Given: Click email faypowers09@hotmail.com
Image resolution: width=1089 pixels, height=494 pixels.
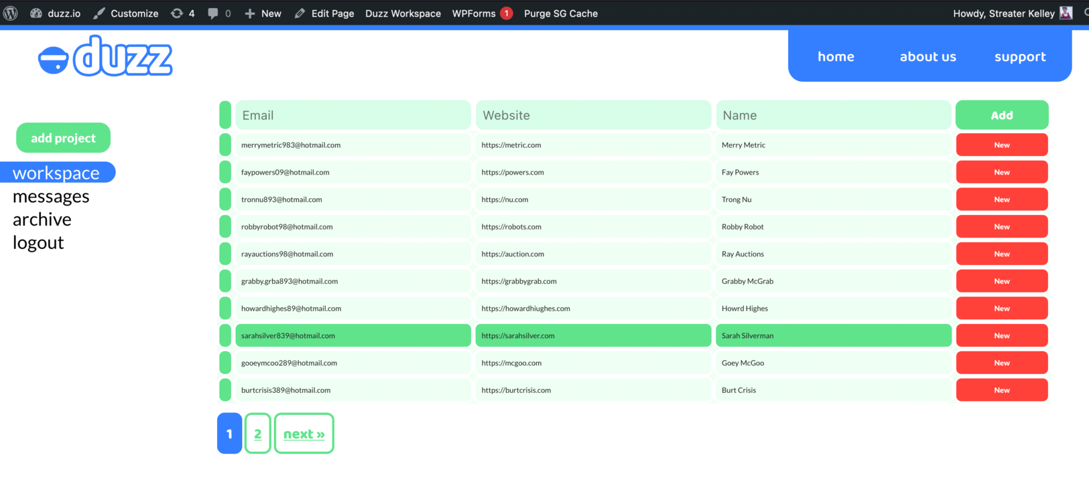Looking at the screenshot, I should pos(285,172).
